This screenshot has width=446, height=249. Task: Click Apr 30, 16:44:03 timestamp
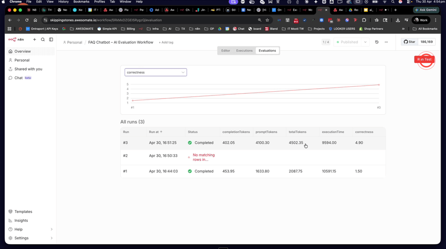point(163,171)
